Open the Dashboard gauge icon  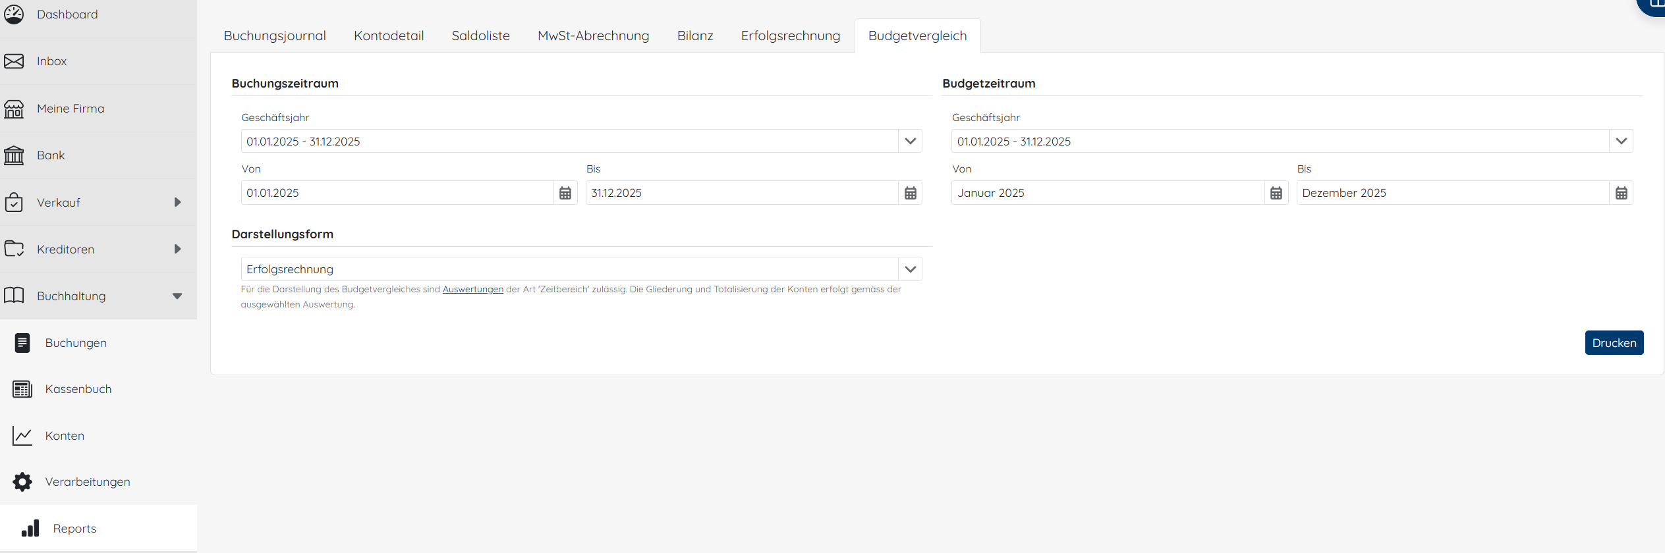click(x=14, y=14)
